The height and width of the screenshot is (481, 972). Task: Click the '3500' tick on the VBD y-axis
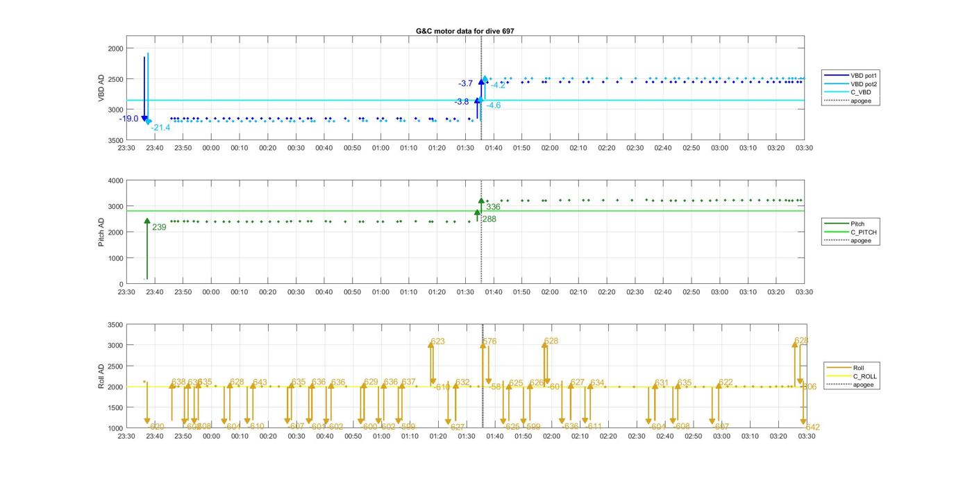click(115, 140)
